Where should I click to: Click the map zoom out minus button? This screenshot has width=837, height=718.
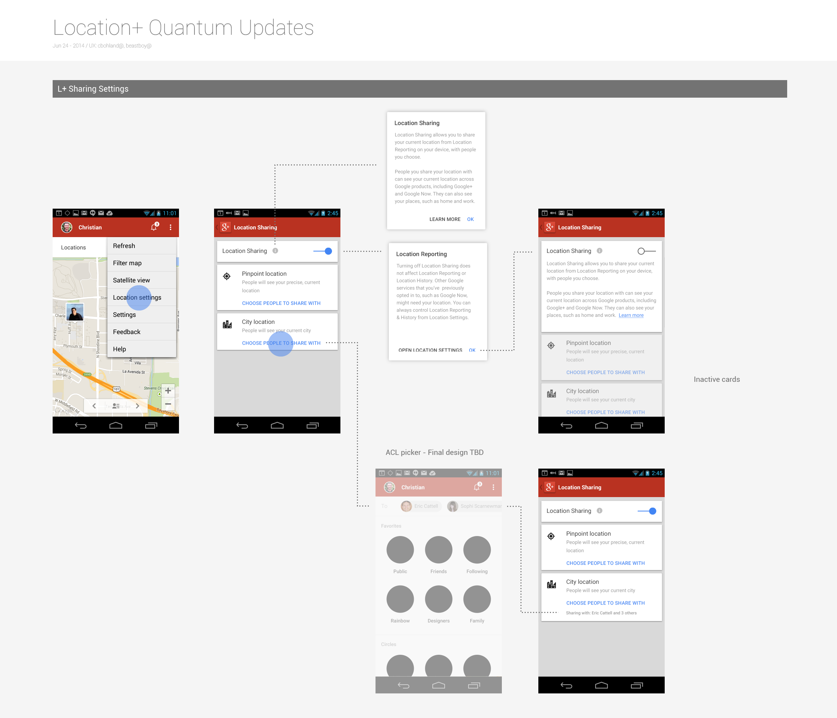tap(168, 404)
